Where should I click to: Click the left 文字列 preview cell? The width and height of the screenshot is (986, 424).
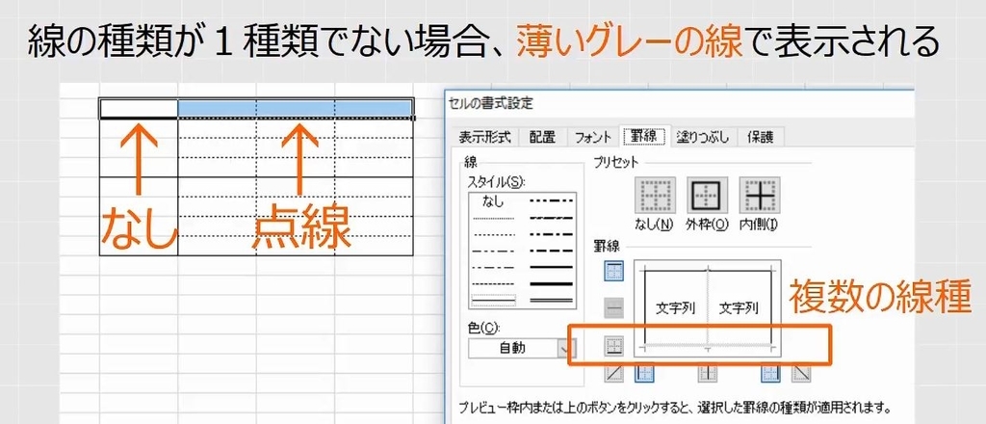coord(675,309)
